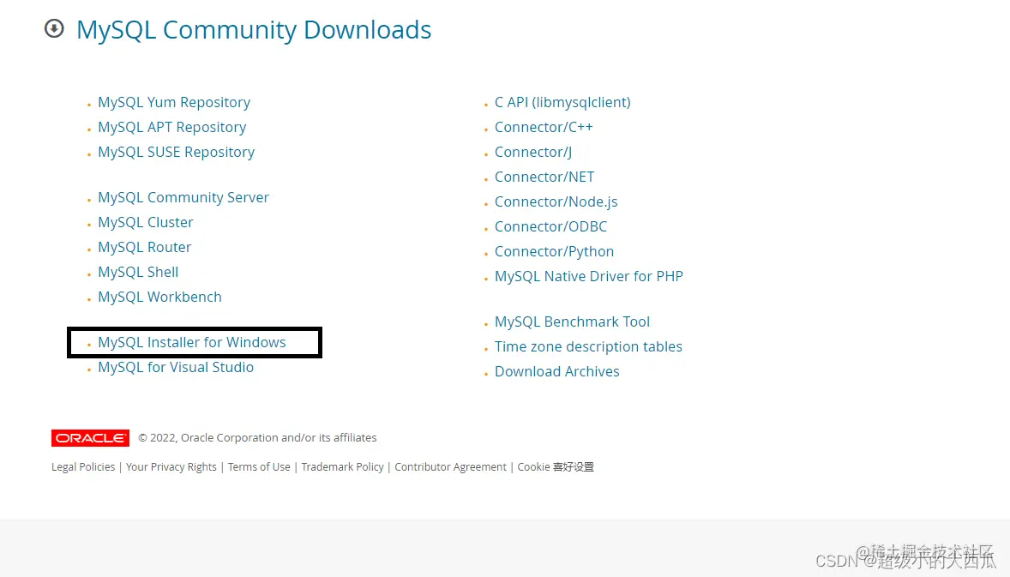Open MySQL Shell download page
The image size is (1010, 577).
click(x=138, y=272)
